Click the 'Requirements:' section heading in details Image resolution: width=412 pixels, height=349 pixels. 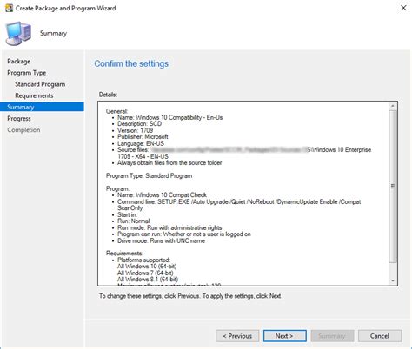[124, 254]
